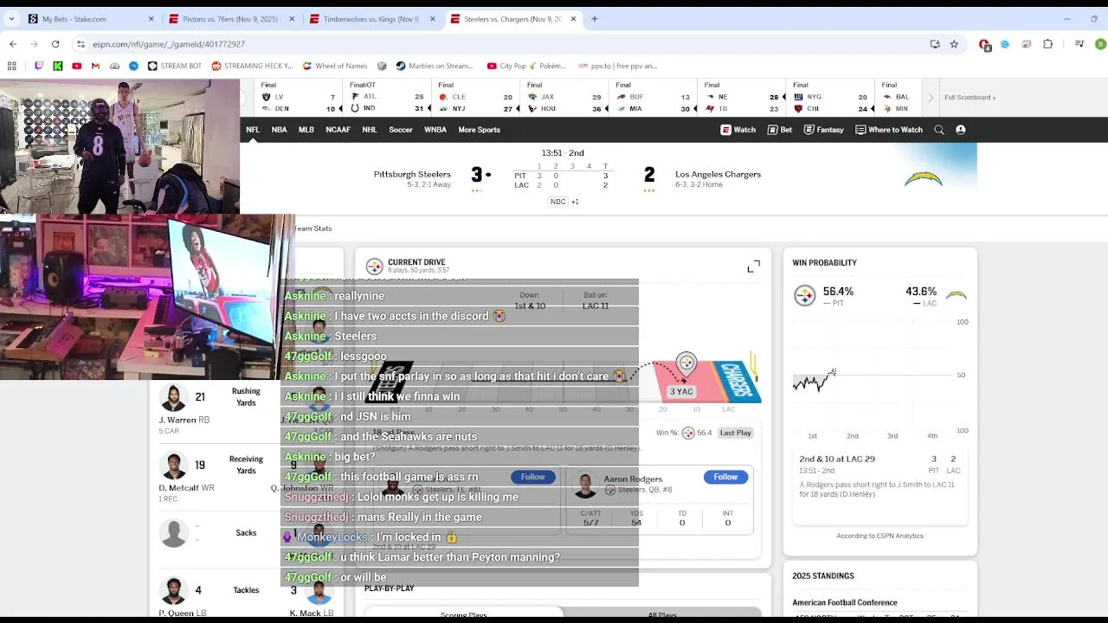This screenshot has height=623, width=1108.
Task: Click the Last Play button
Action: click(x=735, y=433)
